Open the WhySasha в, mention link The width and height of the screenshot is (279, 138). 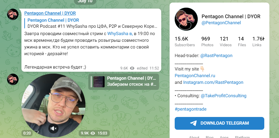click(120, 33)
